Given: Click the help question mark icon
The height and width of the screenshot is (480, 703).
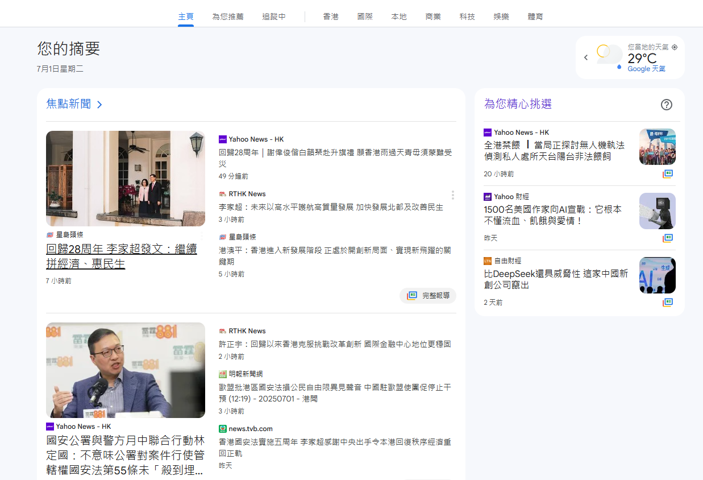Looking at the screenshot, I should click(667, 105).
